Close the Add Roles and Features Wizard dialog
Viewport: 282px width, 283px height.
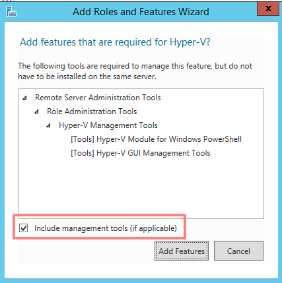point(268,9)
